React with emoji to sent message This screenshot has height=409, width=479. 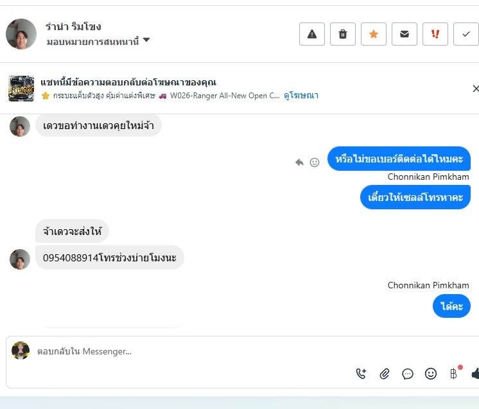point(315,162)
